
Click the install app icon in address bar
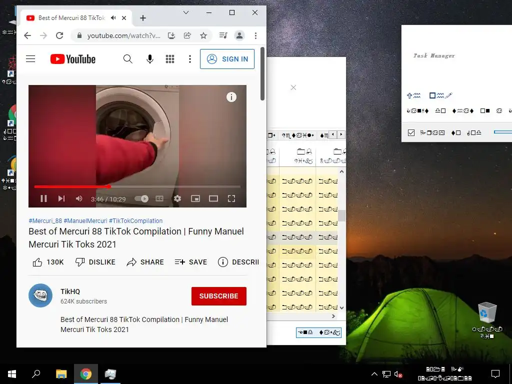click(171, 35)
